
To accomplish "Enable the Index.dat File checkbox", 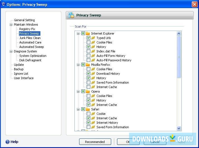I will coord(88,51).
